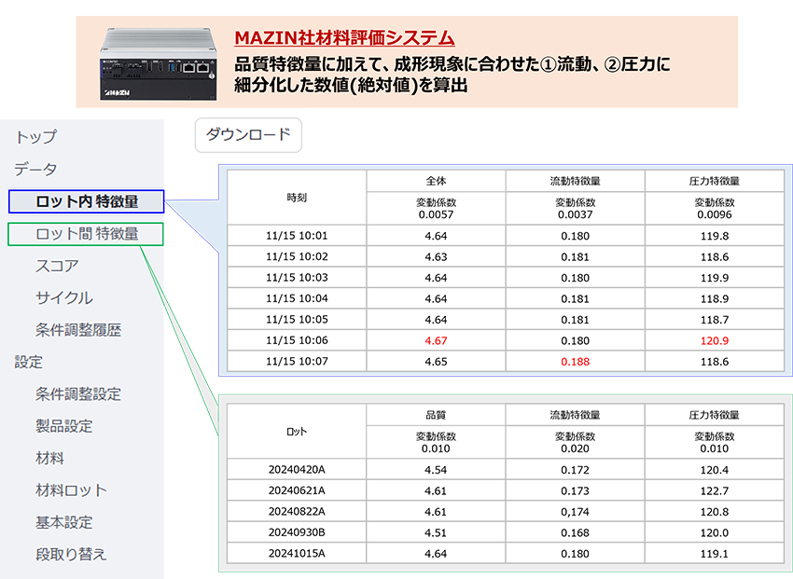Select ロット間 特徴量 in sidebar
Image resolution: width=793 pixels, height=579 pixels.
86,234
